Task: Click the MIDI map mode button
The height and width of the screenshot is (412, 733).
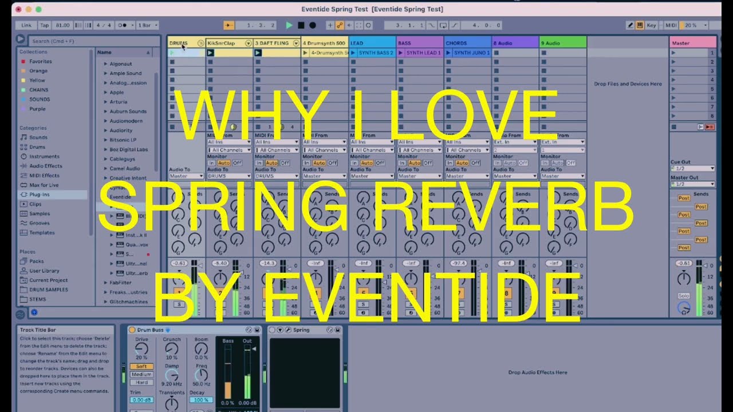Action: click(671, 25)
